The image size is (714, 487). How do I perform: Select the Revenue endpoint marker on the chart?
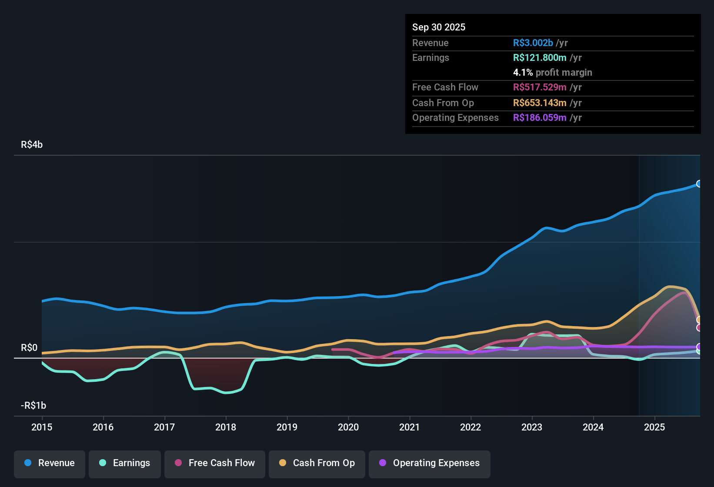click(699, 183)
